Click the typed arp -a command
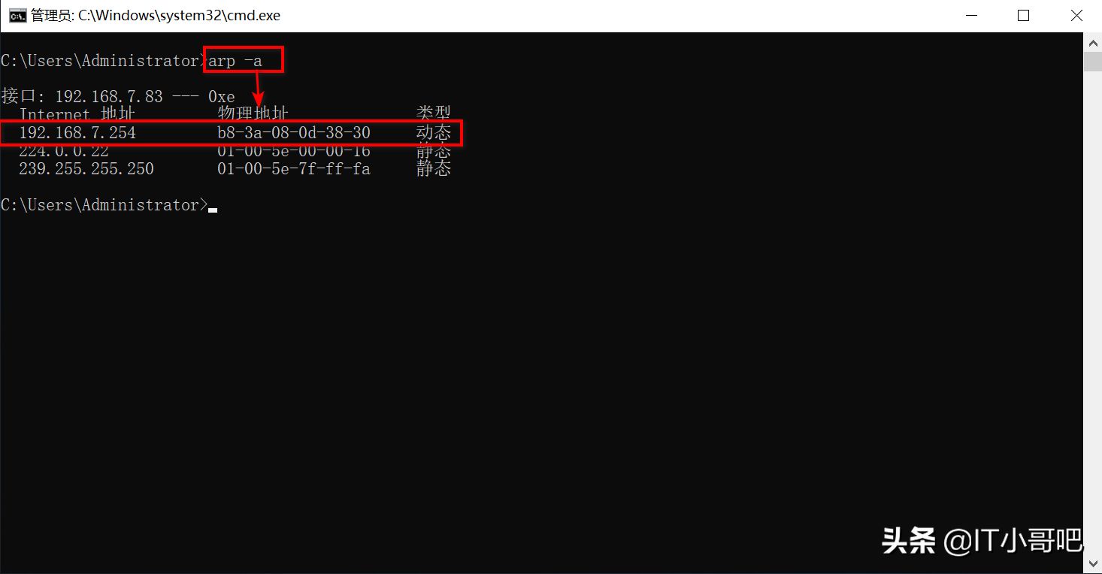Screen dimensions: 1102x574 [x=235, y=61]
